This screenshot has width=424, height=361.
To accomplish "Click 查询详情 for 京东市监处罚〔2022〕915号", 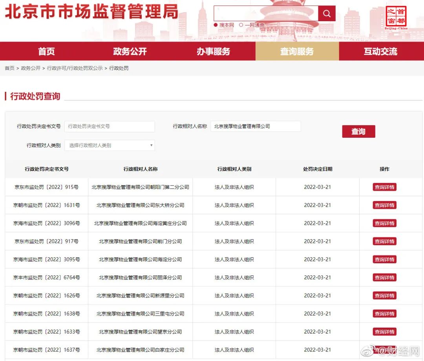I will click(x=384, y=187).
